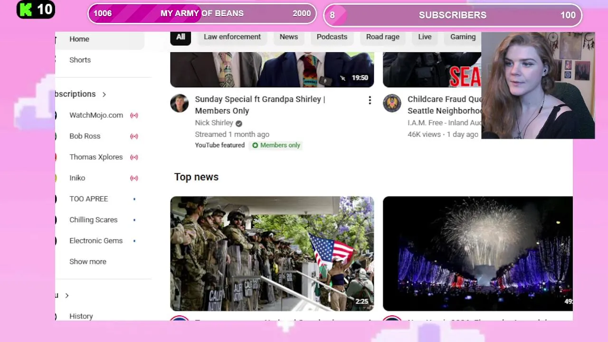The height and width of the screenshot is (342, 608).
Task: Select the Live filter chip
Action: click(x=425, y=37)
